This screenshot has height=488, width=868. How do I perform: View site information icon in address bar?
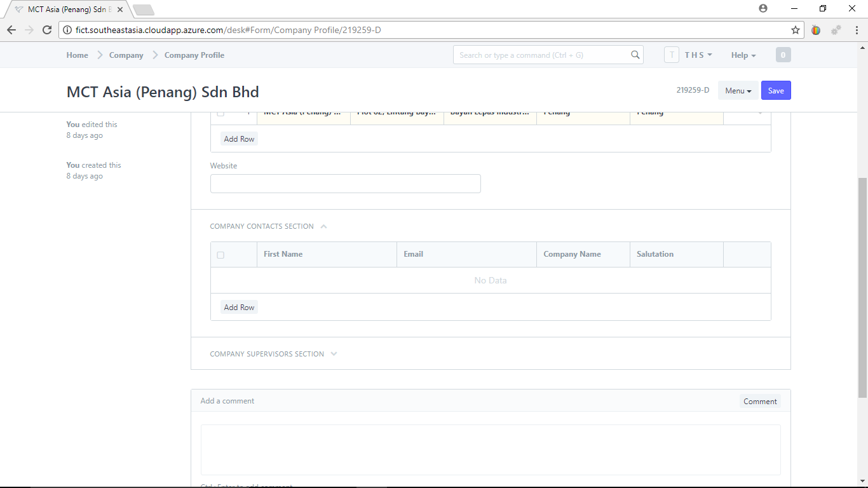coord(67,30)
